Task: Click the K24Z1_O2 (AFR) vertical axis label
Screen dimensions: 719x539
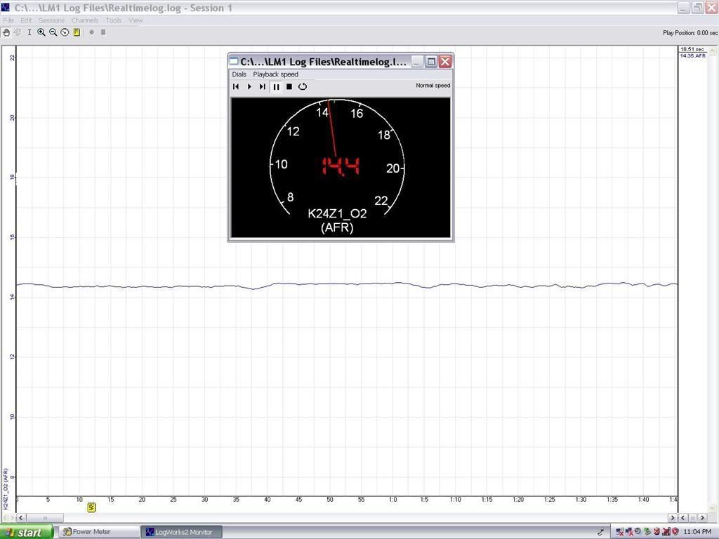Action: point(6,488)
